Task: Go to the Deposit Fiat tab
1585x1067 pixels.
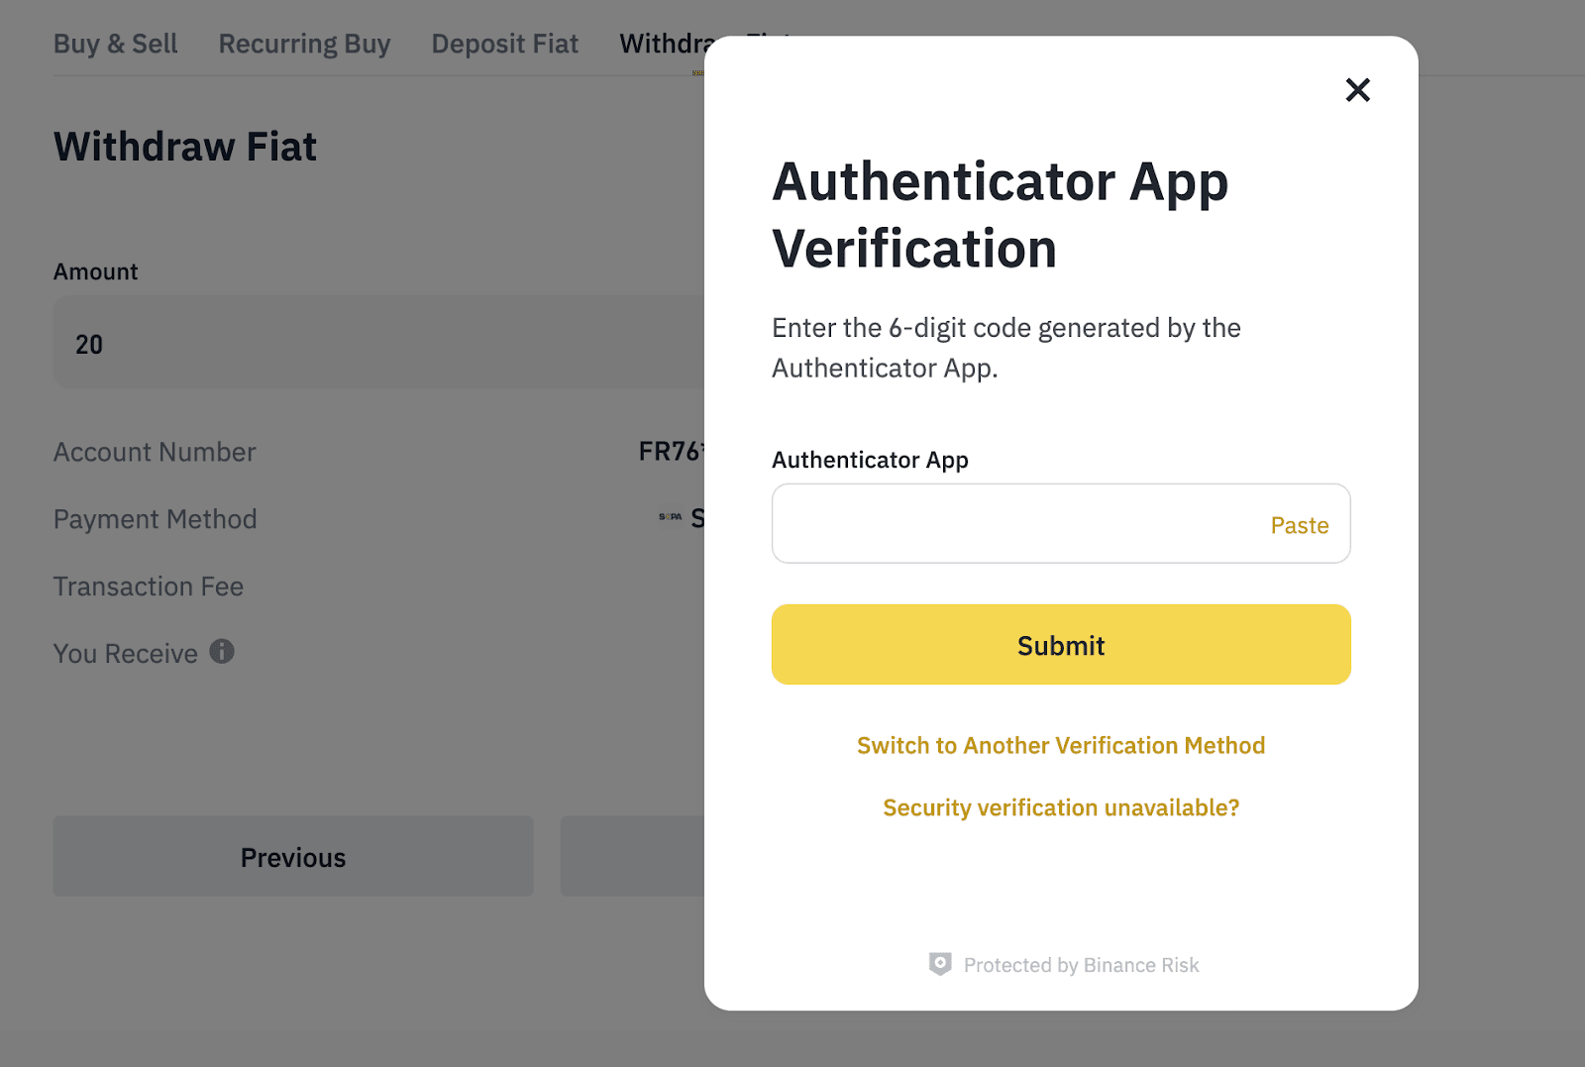Action: click(x=504, y=44)
